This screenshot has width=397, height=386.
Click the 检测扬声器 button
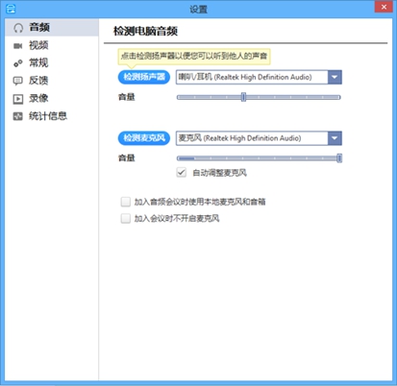144,77
